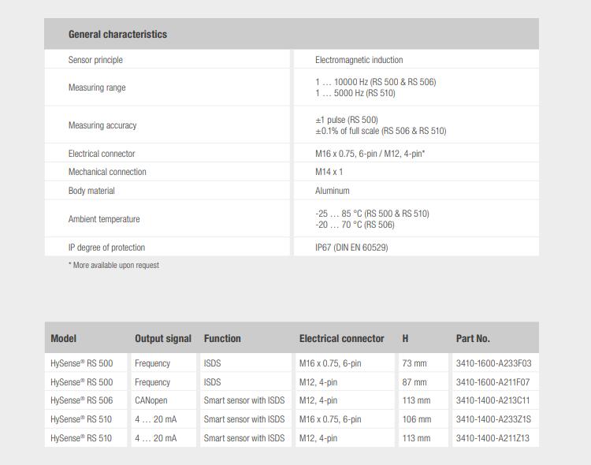This screenshot has width=591, height=465.
Task: Click M12, 4-pin in RS 506 row
Action: click(x=318, y=401)
